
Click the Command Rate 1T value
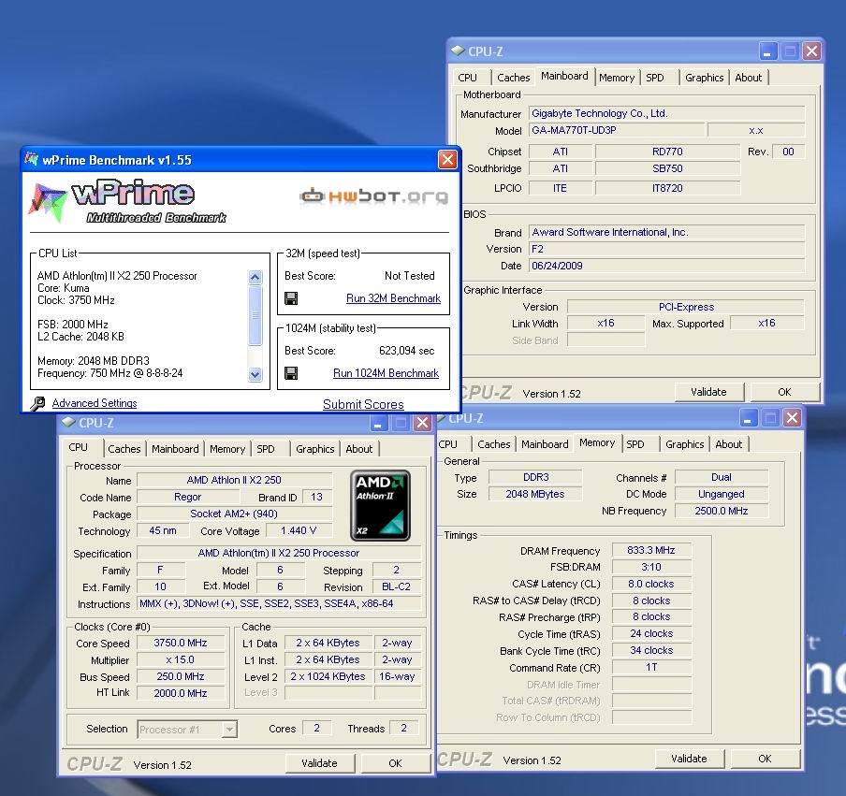tap(651, 667)
